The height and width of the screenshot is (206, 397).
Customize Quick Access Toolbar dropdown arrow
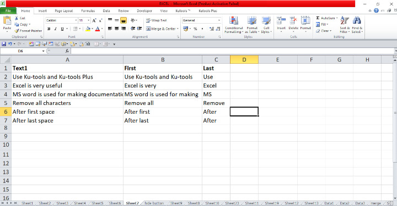tap(114, 44)
